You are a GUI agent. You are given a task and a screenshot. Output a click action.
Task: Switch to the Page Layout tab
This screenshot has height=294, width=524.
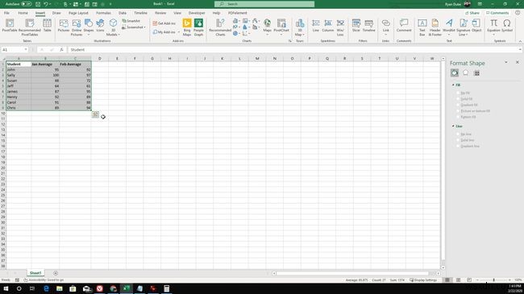click(x=78, y=13)
